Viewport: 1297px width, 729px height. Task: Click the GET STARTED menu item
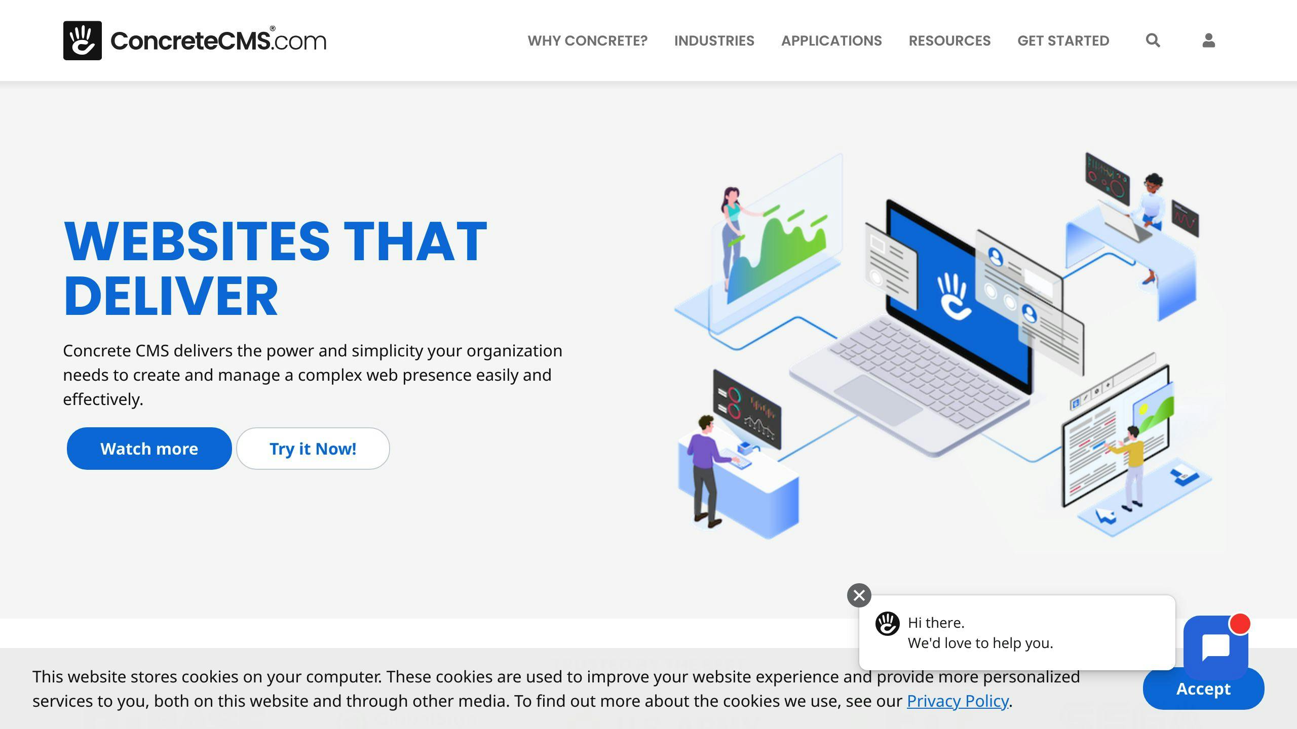[1063, 40]
